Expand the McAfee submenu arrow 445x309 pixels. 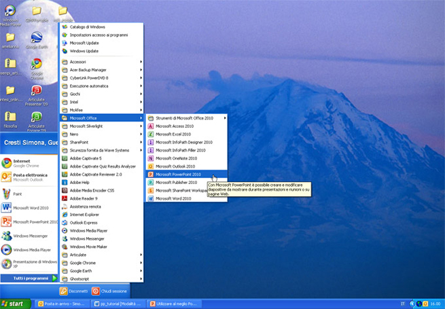[141, 110]
